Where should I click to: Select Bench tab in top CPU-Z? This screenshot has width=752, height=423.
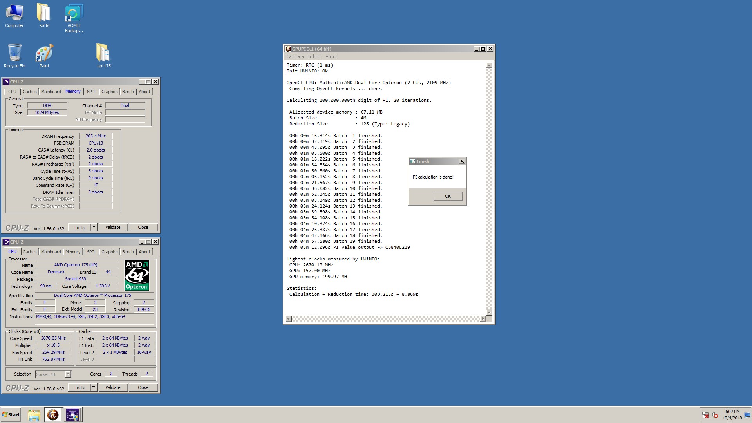(128, 92)
